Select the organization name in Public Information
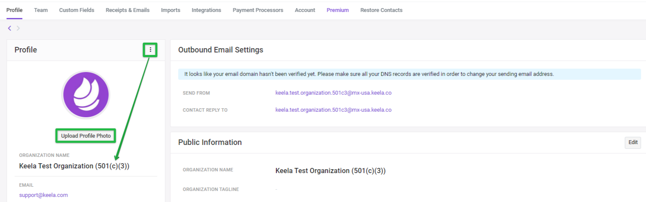This screenshot has height=202, width=646. click(330, 170)
